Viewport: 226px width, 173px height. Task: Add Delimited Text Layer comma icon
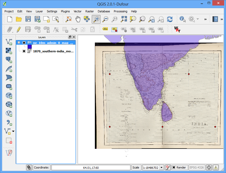click(9, 123)
